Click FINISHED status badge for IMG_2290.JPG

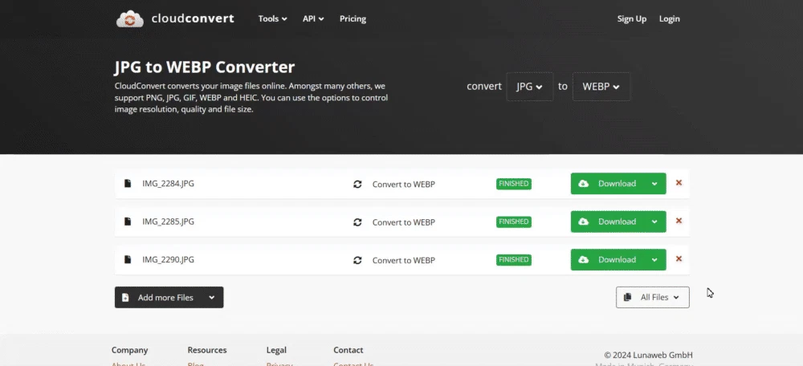514,259
